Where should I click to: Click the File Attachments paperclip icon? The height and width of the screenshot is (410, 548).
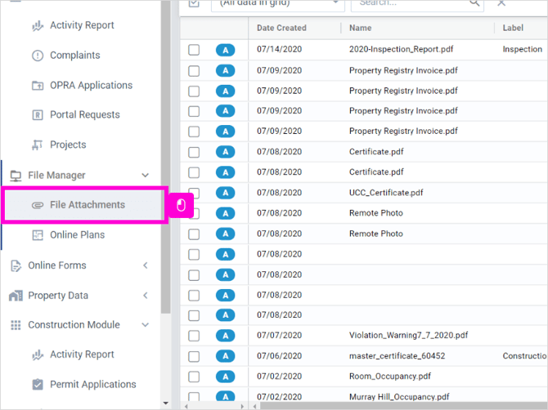click(x=38, y=205)
